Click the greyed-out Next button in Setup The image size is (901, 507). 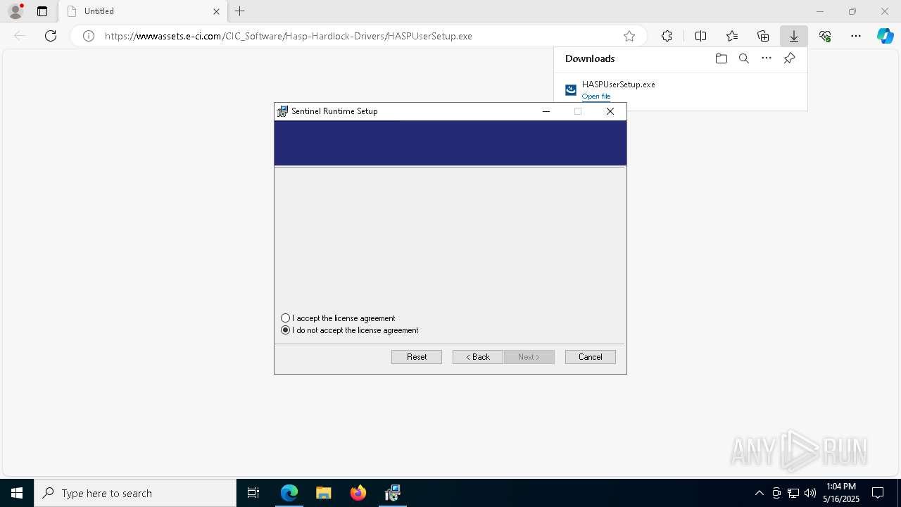click(x=529, y=357)
